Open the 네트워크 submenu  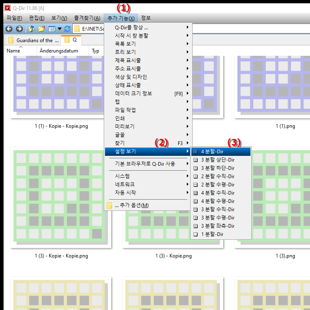147,184
